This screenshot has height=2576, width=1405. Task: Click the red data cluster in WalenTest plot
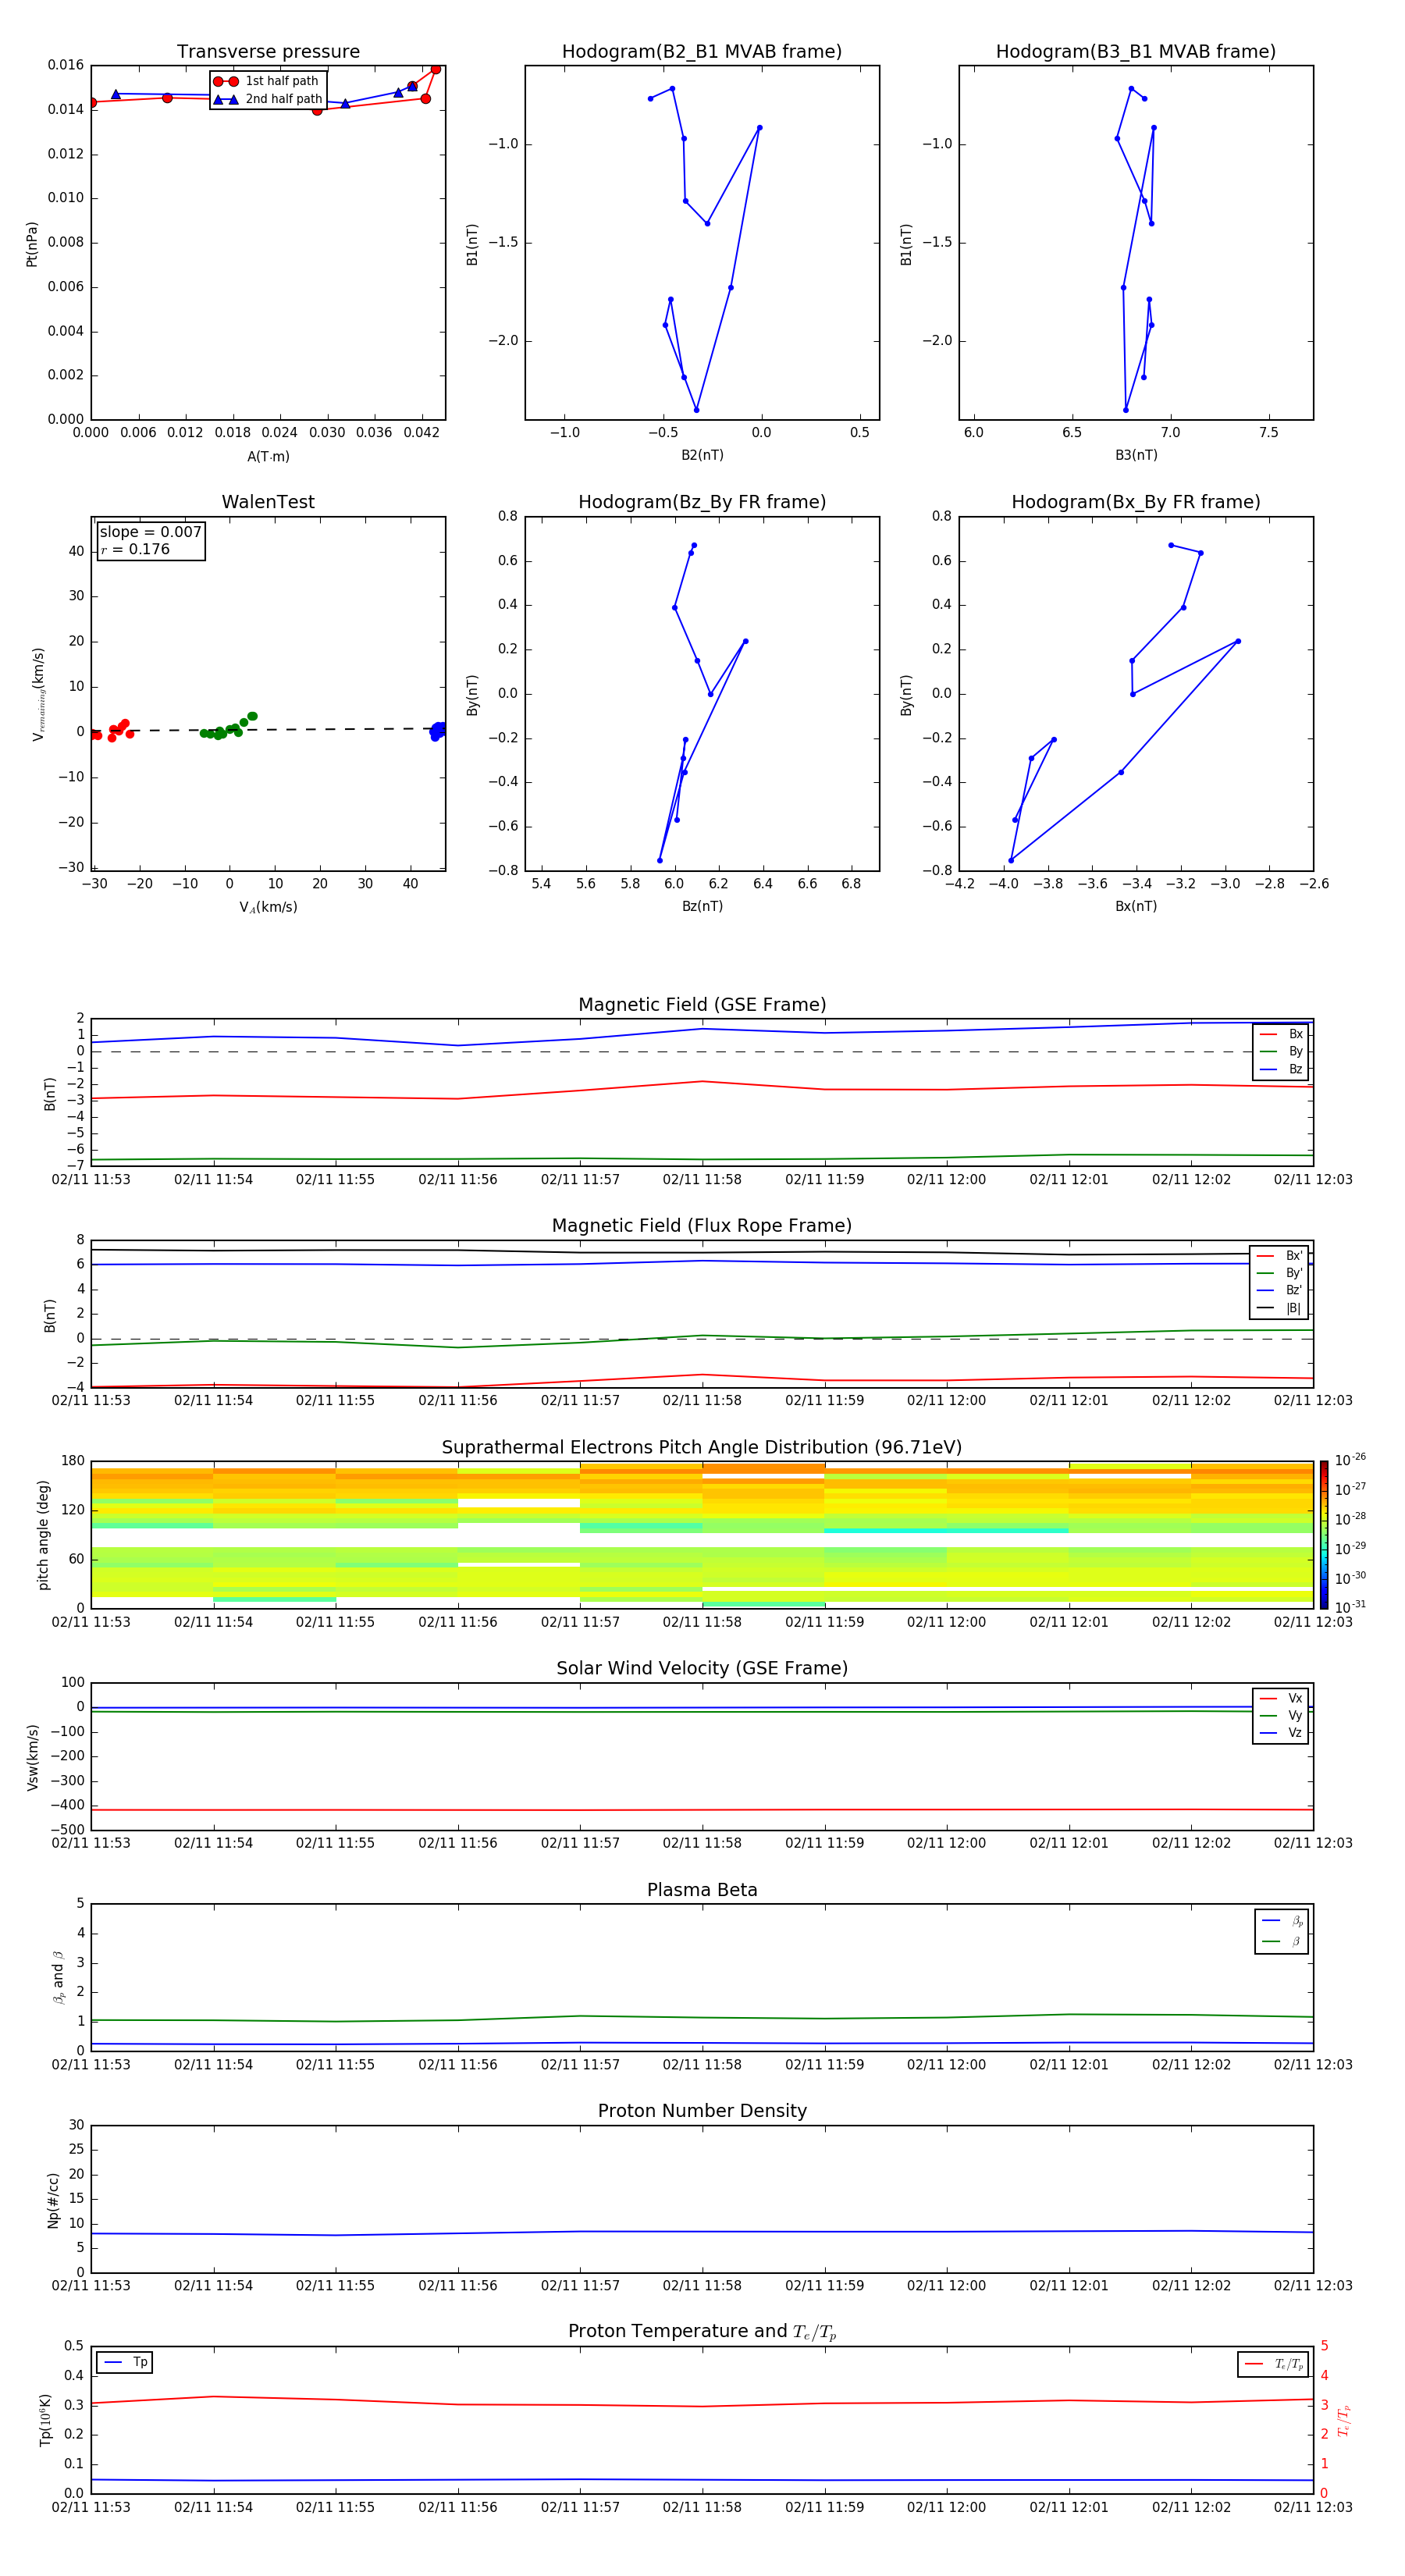[110, 731]
